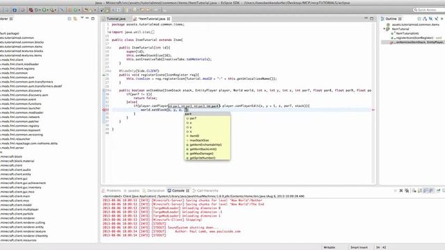Click the Writable status bar entry
The width and height of the screenshot is (445, 250).
[x=329, y=247]
